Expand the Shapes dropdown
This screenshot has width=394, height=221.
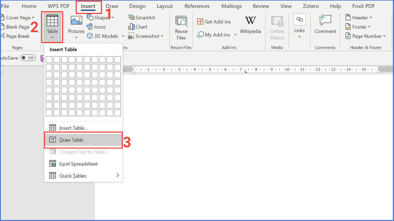113,18
